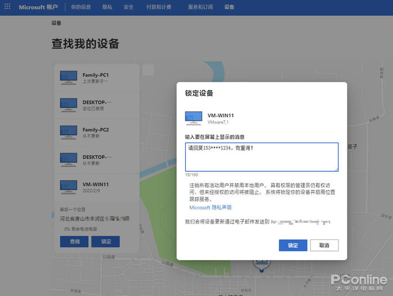Viewport: 393px width, 296px height.
Task: Click the DESKTOP device icon marked 从不更新
Action: (x=68, y=160)
